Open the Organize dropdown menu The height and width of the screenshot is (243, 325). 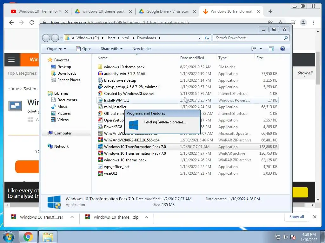coord(56,49)
